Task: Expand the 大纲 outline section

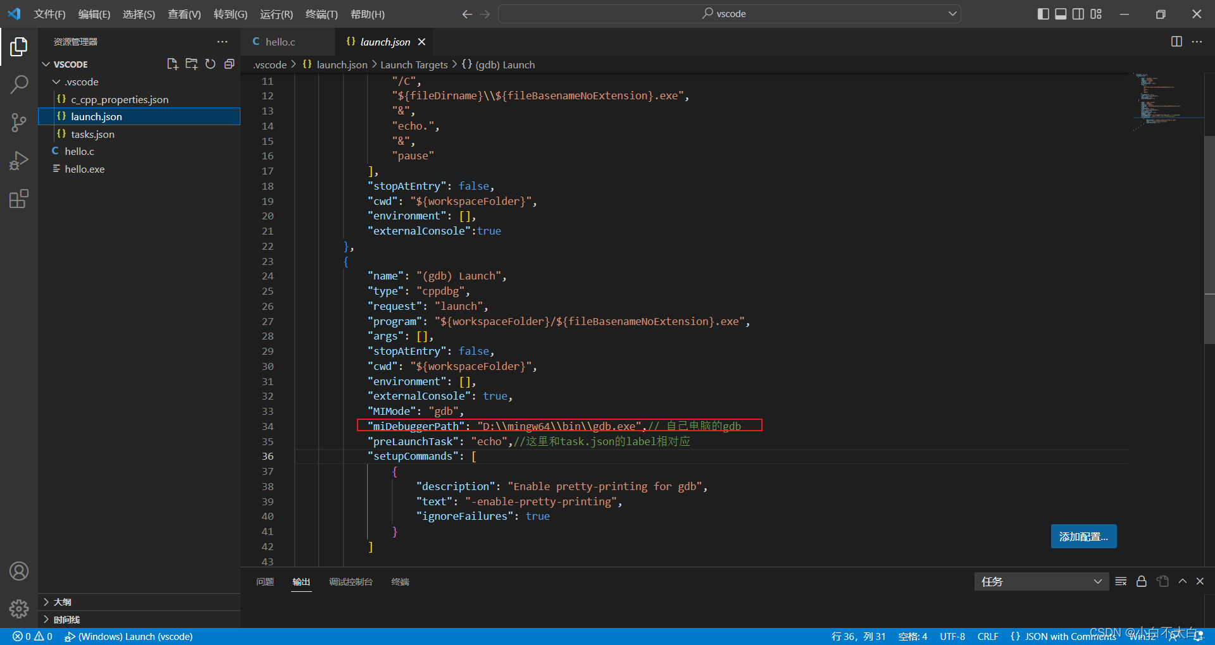Action: point(139,602)
